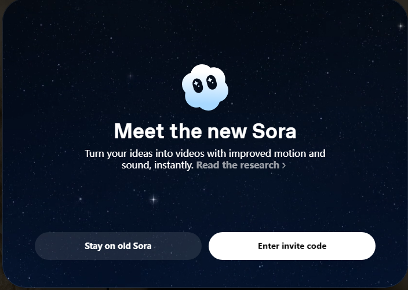Screen dimensions: 408x290
Task: Click the word Sora in the heading
Action: pos(274,131)
